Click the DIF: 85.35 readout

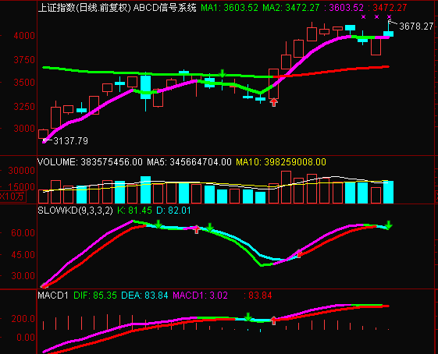pos(95,296)
